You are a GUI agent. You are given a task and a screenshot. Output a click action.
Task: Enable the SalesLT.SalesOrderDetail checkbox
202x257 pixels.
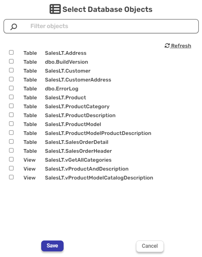[11, 141]
